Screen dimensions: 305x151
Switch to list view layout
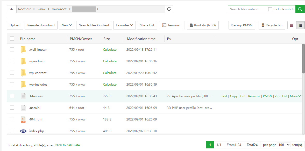tap(300, 25)
